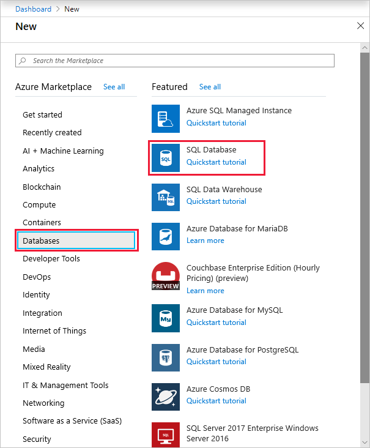
Task: Open See all for Featured
Action: tap(210, 87)
